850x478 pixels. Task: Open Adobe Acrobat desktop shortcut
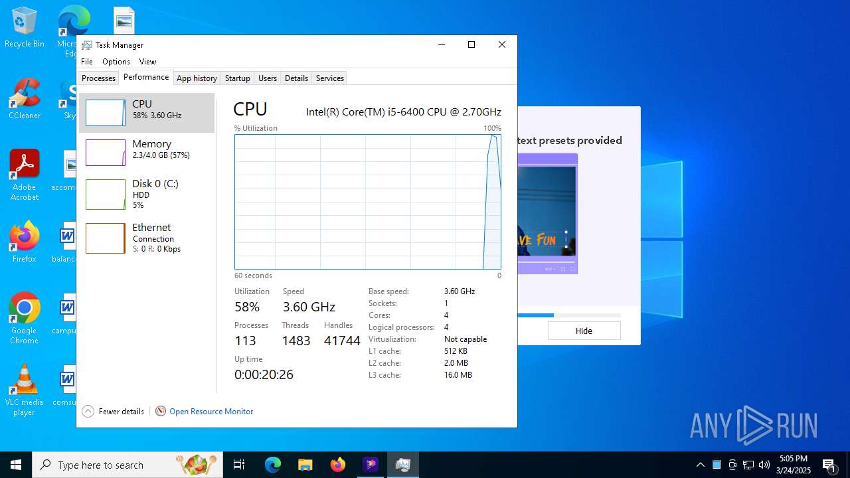click(25, 175)
